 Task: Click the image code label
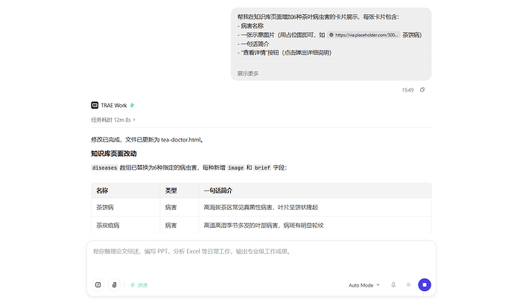[x=235, y=167]
